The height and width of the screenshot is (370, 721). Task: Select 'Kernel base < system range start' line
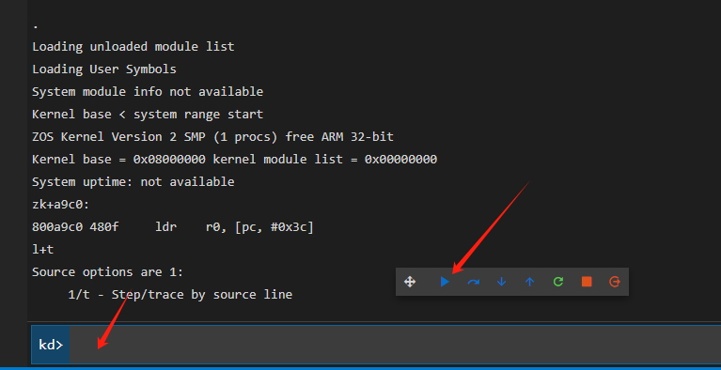[148, 115]
